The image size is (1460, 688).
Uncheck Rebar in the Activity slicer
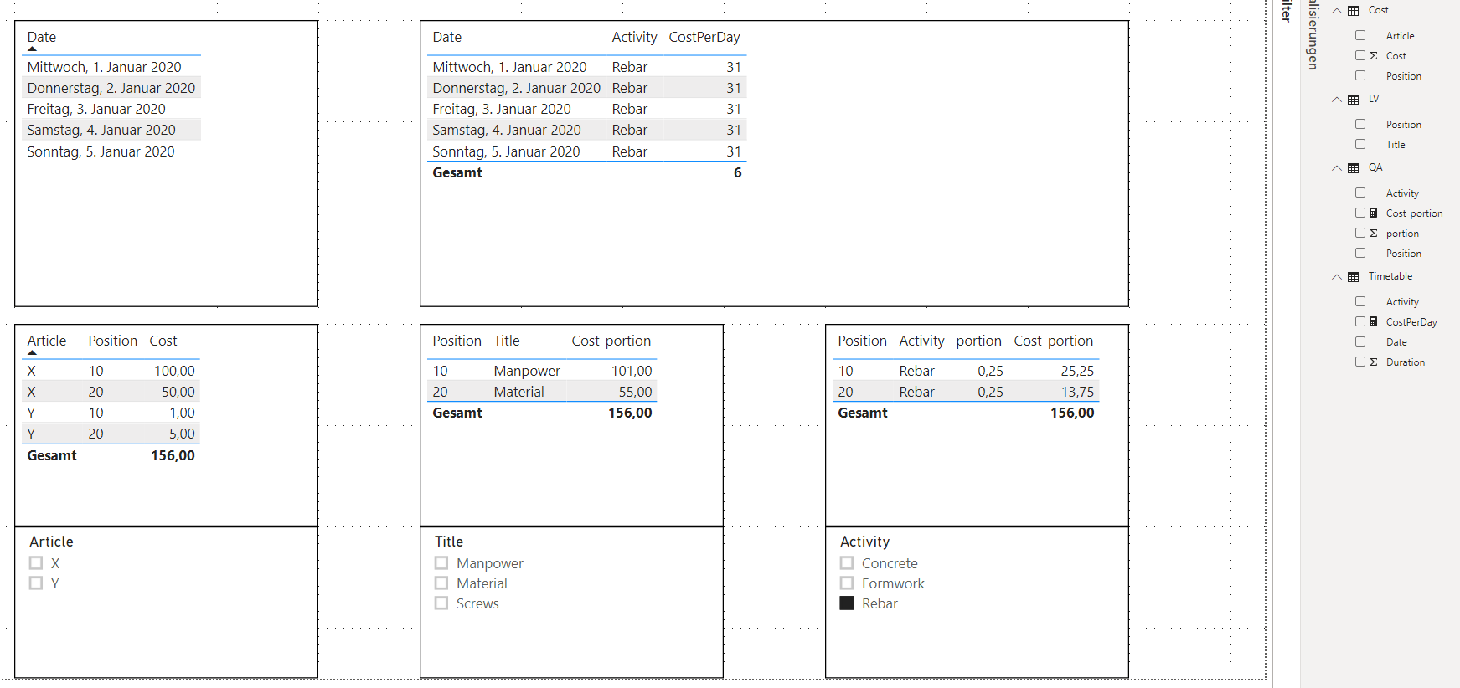coord(847,603)
